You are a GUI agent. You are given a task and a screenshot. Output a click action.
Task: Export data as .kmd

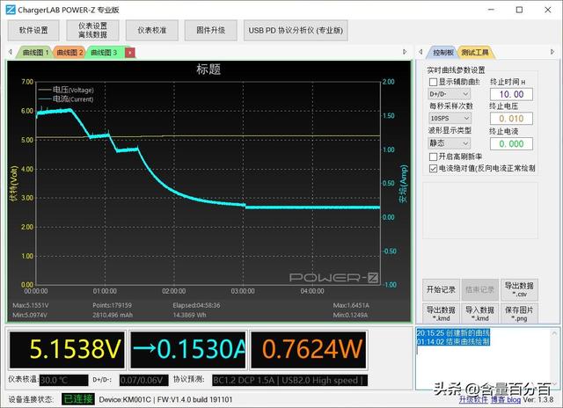point(441,313)
